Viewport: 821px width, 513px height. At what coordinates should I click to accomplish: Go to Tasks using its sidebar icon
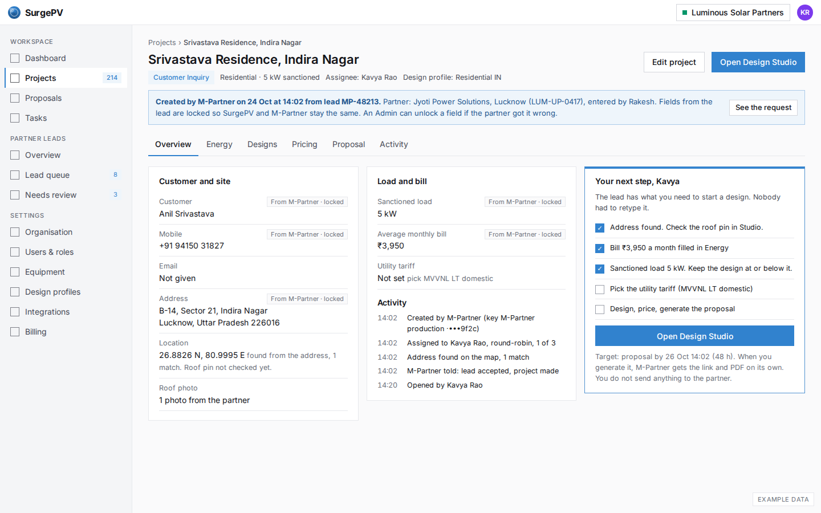click(x=15, y=118)
